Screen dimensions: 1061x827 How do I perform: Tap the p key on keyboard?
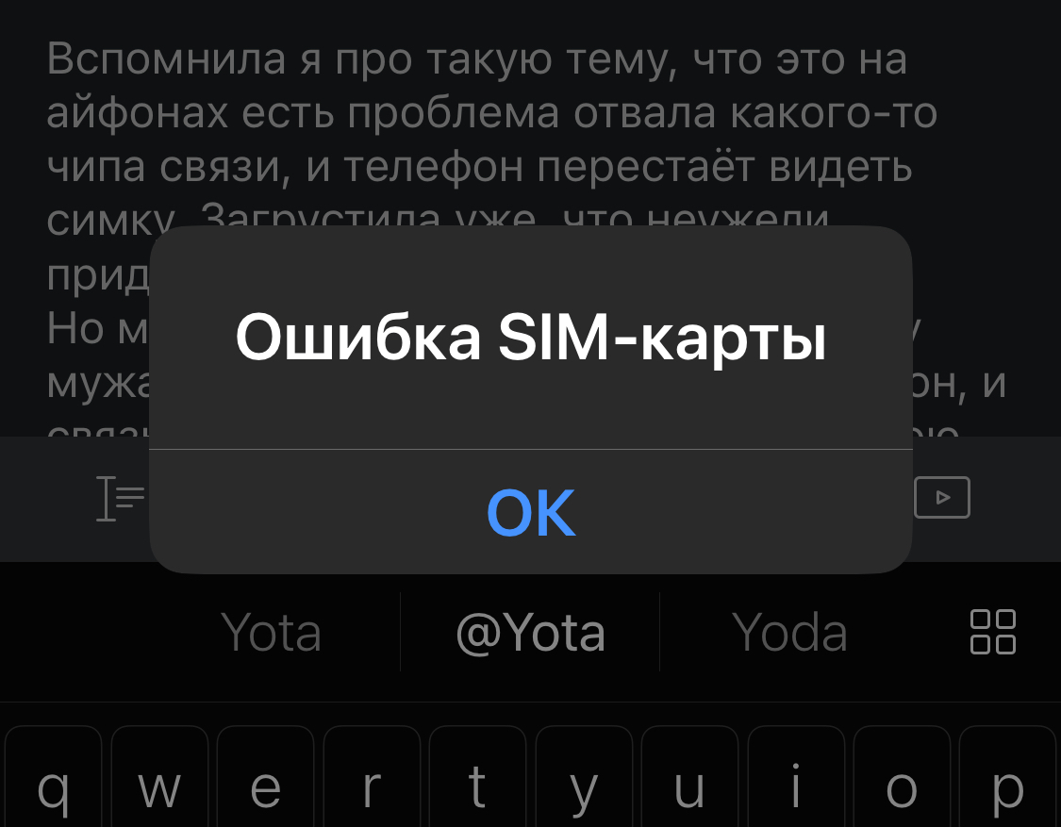pyautogui.click(x=1008, y=777)
